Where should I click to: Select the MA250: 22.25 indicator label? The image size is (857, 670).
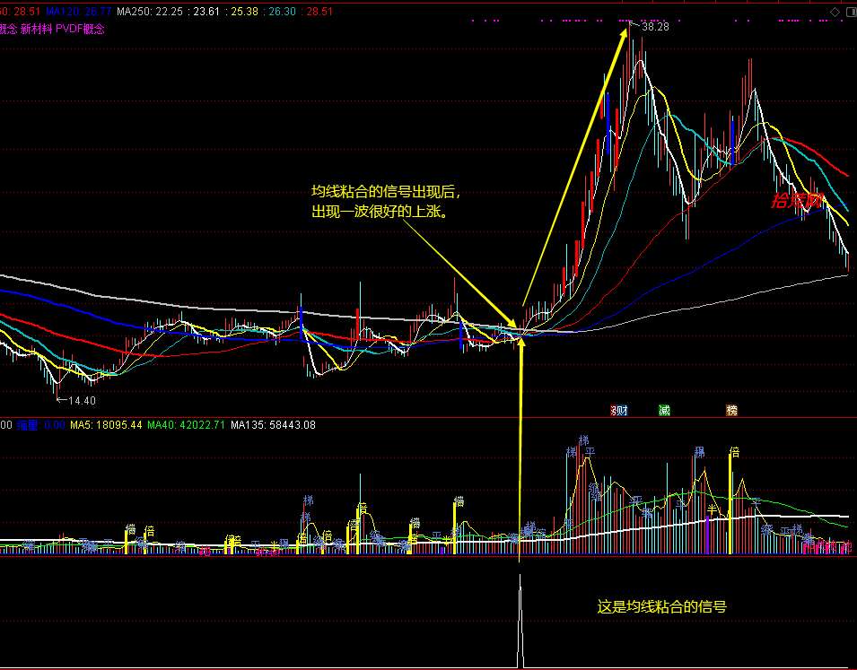click(x=150, y=12)
